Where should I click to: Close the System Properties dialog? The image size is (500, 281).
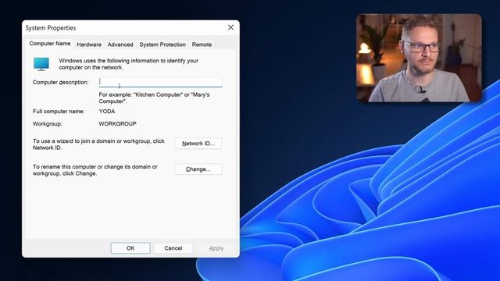(231, 28)
